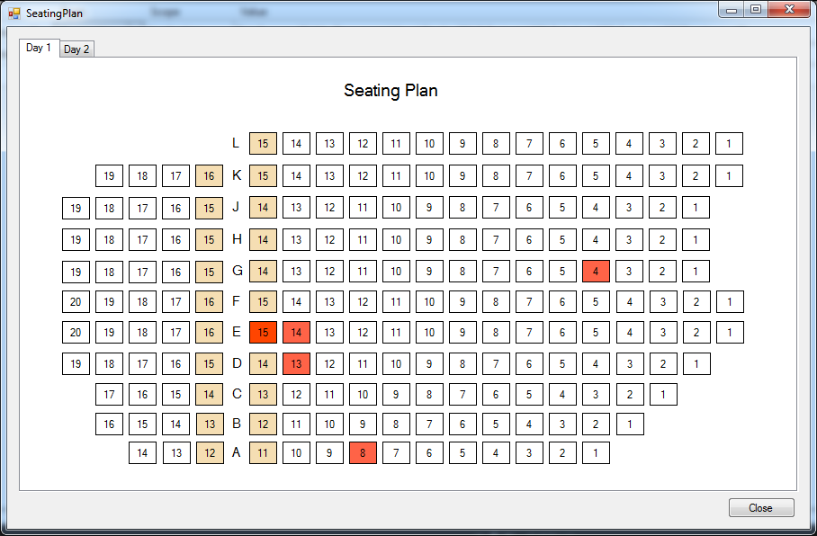Click the Close button

(x=760, y=508)
